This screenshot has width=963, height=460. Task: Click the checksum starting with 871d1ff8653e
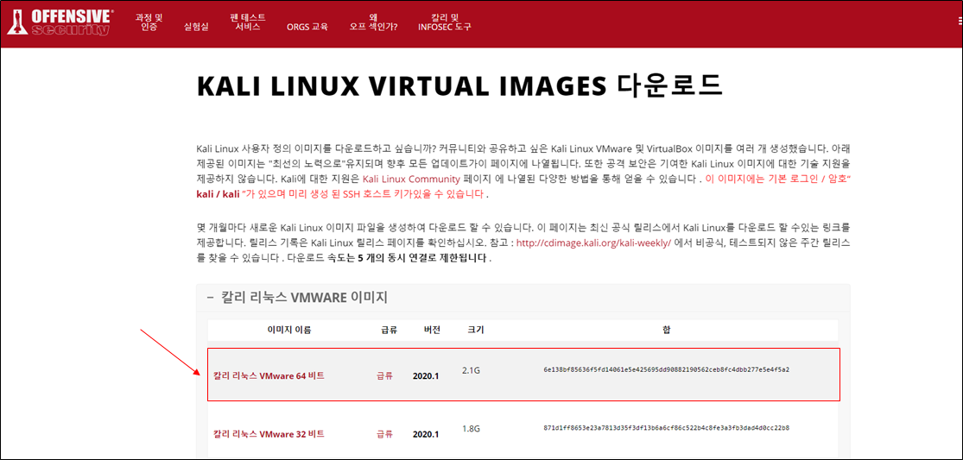(667, 427)
